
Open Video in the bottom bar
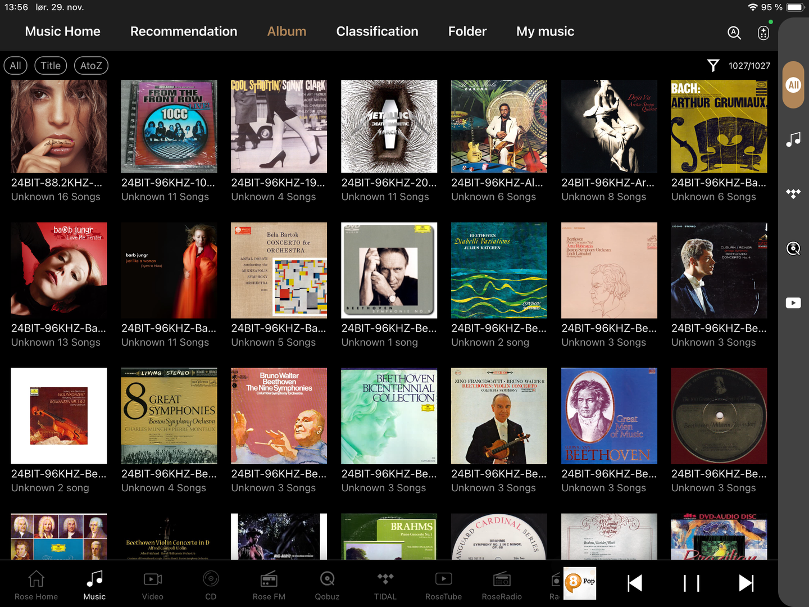point(153,585)
